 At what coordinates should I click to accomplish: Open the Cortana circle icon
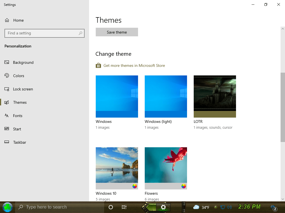(111, 207)
